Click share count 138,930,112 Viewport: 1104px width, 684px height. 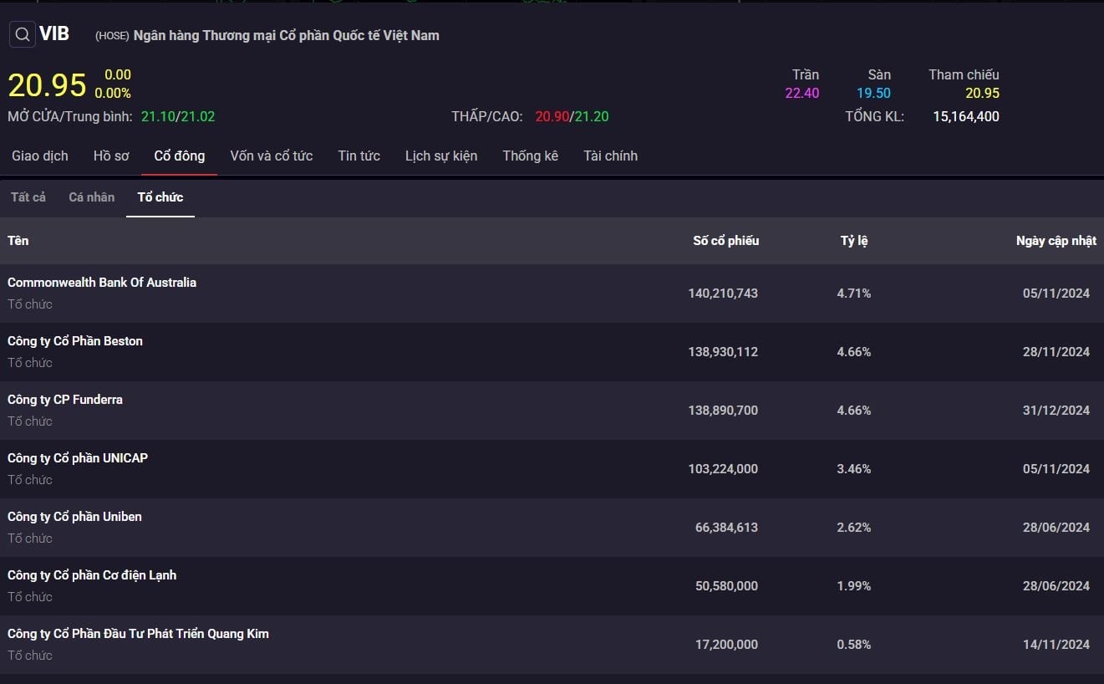tap(723, 352)
